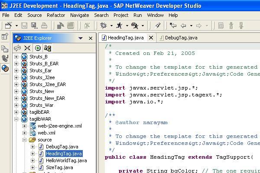Viewport: 260px width, 173px height.
Task: Select web.xml in the explorer tree
Action: click(46, 133)
